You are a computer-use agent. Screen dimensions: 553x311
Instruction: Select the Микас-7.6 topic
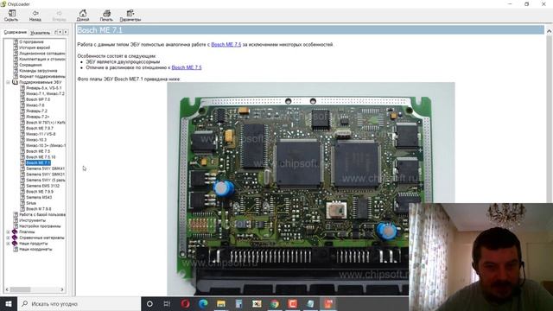35,105
